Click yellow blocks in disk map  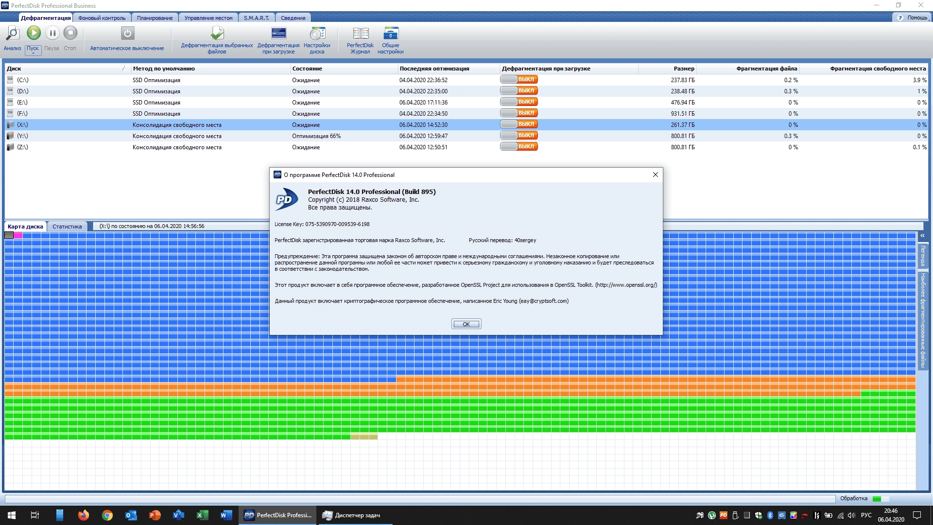pyautogui.click(x=364, y=437)
